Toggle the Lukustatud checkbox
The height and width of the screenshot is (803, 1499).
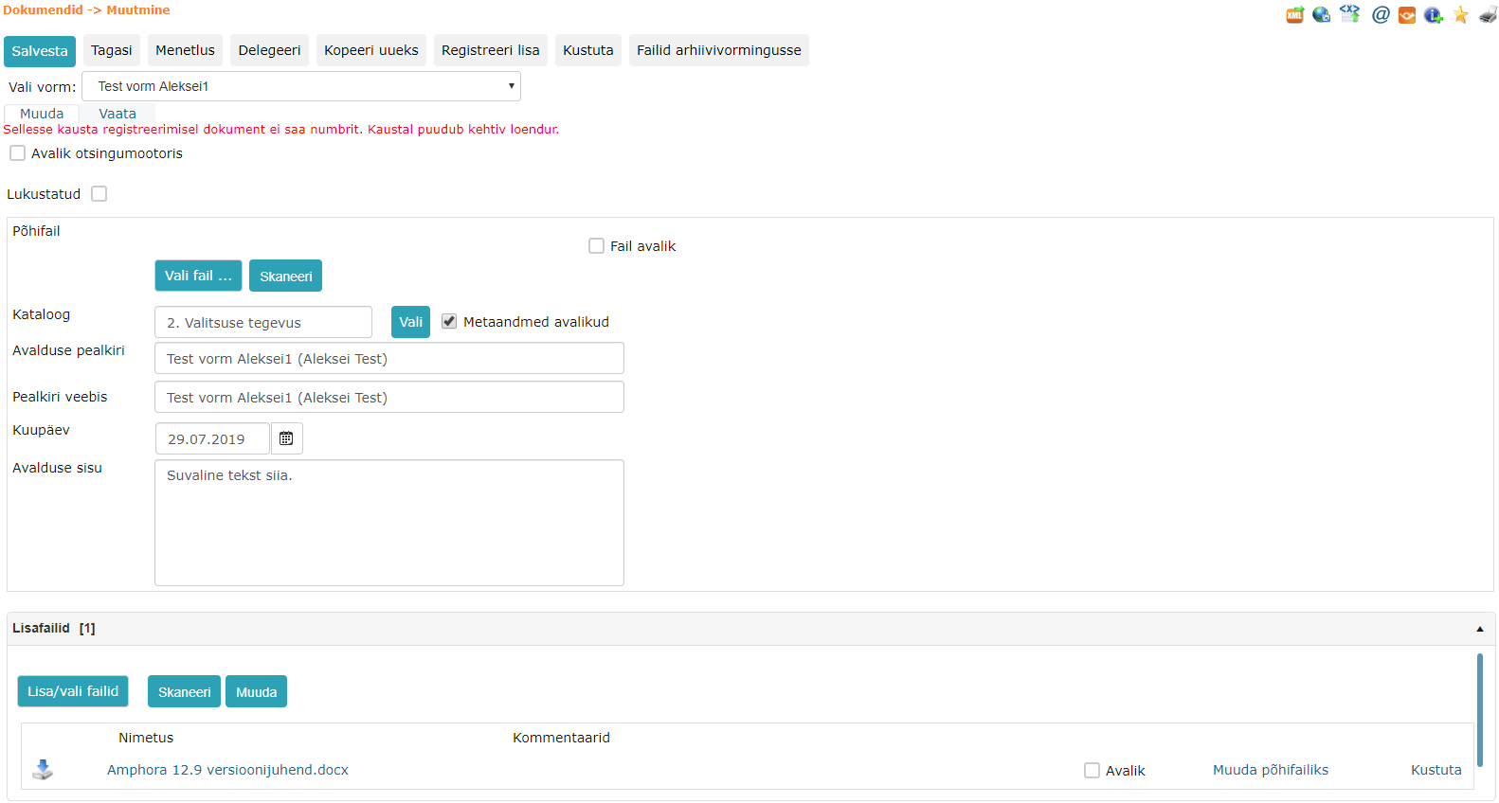coord(99,194)
